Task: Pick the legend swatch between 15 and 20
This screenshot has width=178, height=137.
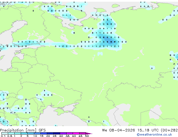Action: 44,133
